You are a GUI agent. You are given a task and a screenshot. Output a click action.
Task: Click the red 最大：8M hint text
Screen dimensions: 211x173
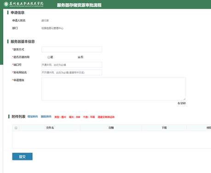pyautogui.click(x=74, y=117)
